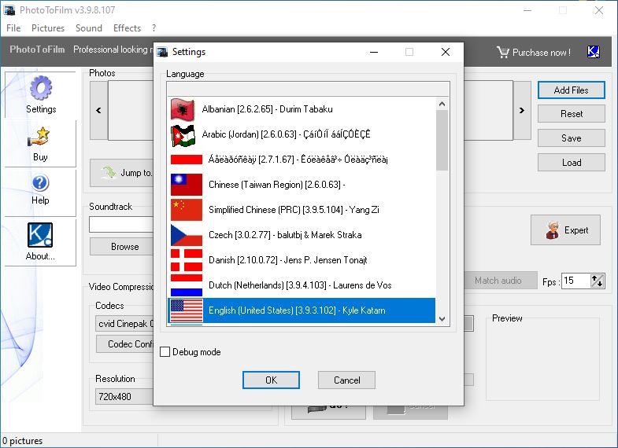
Task: Open the Sound menu
Action: (x=89, y=28)
